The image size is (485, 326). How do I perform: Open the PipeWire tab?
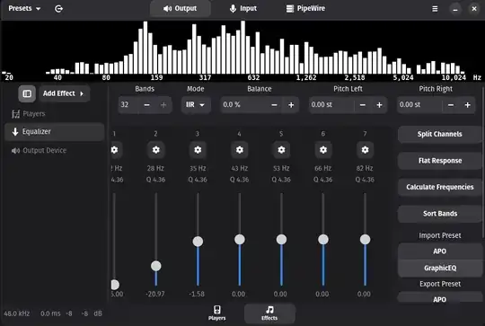click(305, 8)
